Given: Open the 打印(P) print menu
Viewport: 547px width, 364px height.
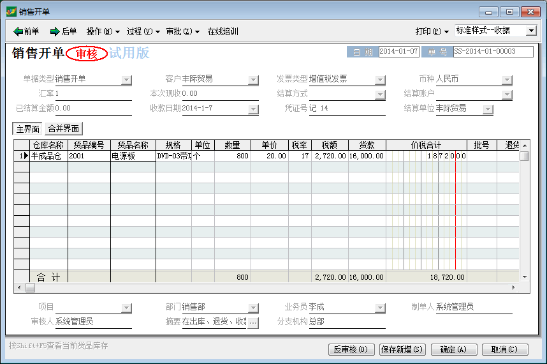Looking at the screenshot, I should click(x=432, y=31).
